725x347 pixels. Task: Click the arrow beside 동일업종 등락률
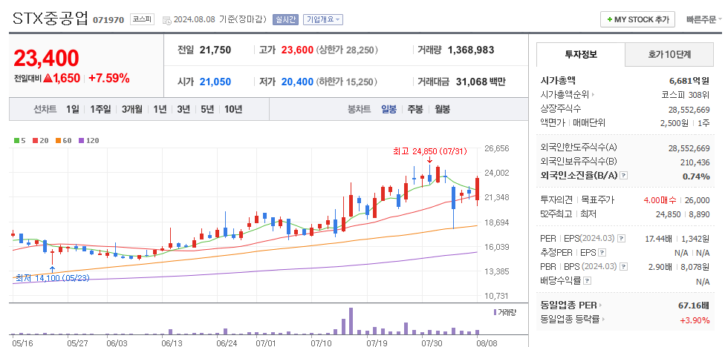click(x=604, y=320)
